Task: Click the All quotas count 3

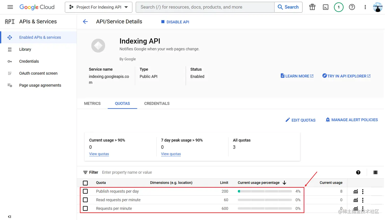Action: 234,147
